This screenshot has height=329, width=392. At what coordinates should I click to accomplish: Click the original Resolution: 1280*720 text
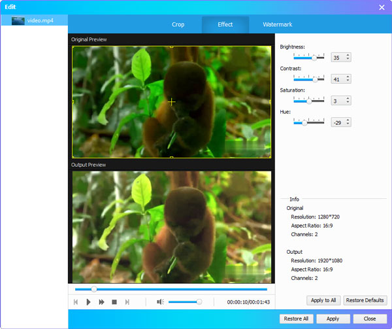click(316, 217)
